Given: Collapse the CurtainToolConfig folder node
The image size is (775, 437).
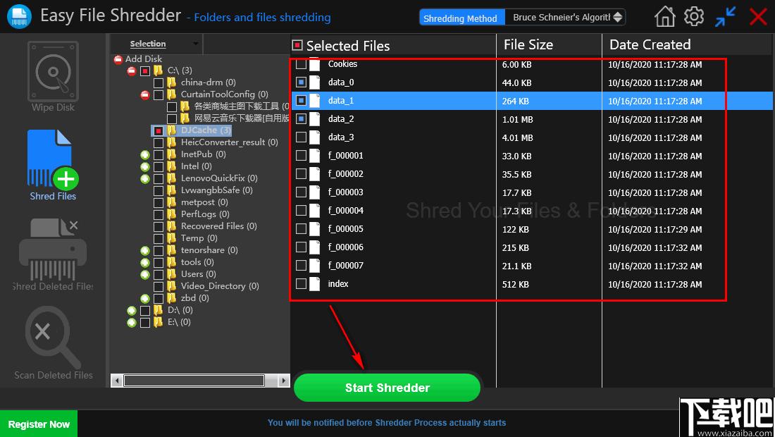Looking at the screenshot, I should (145, 94).
